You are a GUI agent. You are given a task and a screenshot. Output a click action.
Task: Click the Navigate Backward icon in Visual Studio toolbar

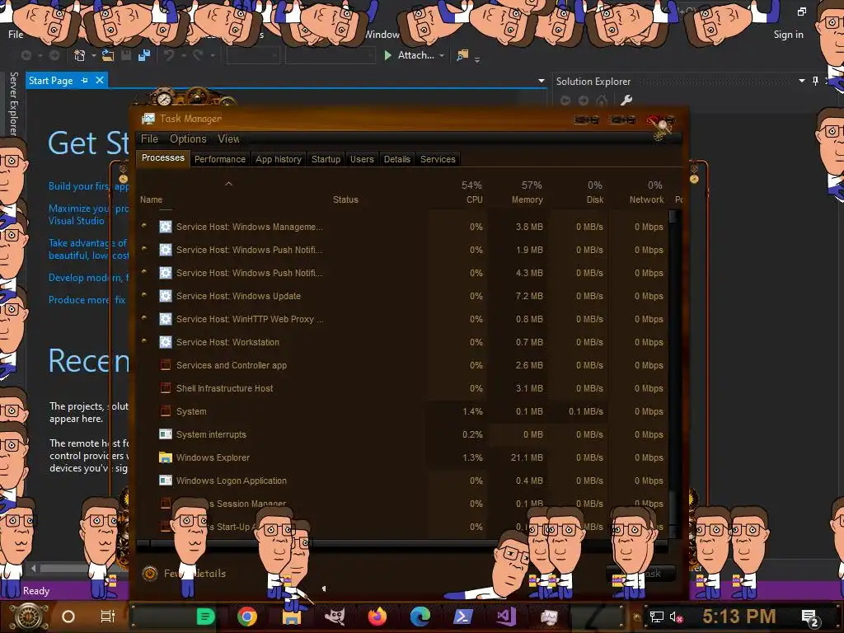tap(26, 55)
